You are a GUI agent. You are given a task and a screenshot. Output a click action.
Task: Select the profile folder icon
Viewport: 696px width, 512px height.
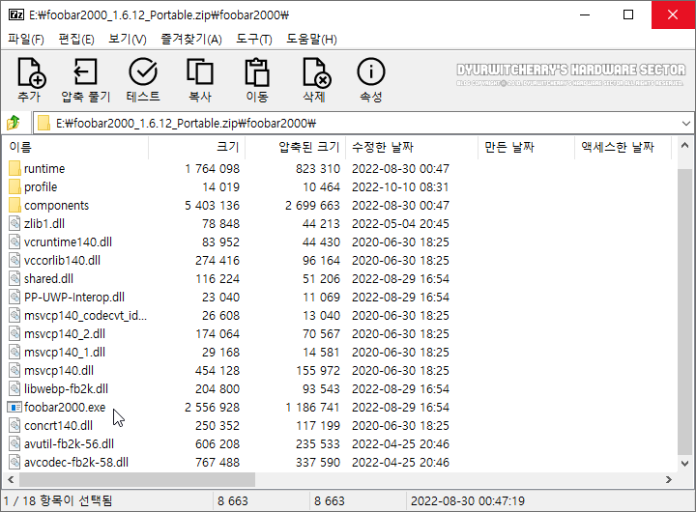14,186
